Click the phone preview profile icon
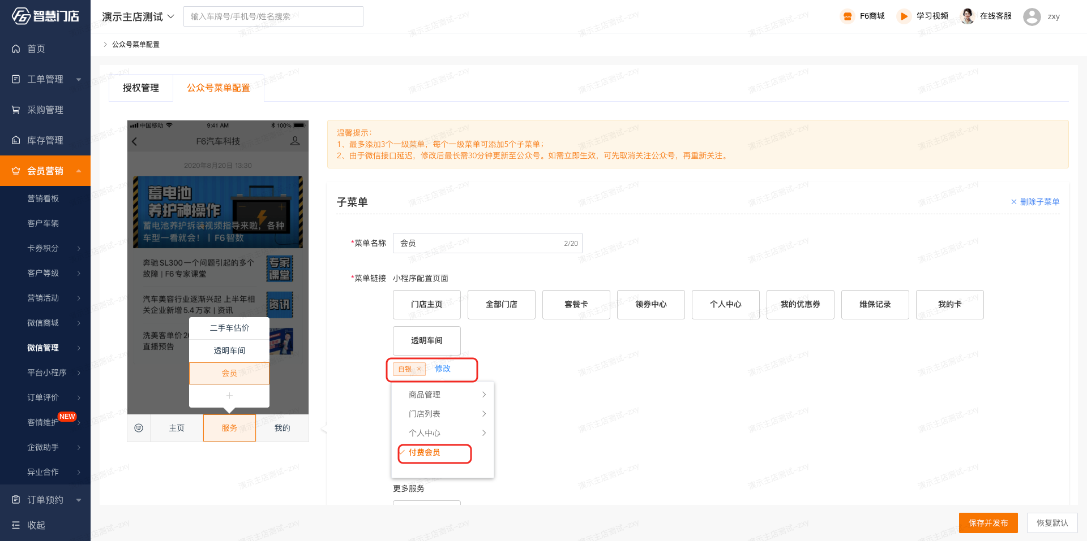This screenshot has height=541, width=1087. [295, 141]
